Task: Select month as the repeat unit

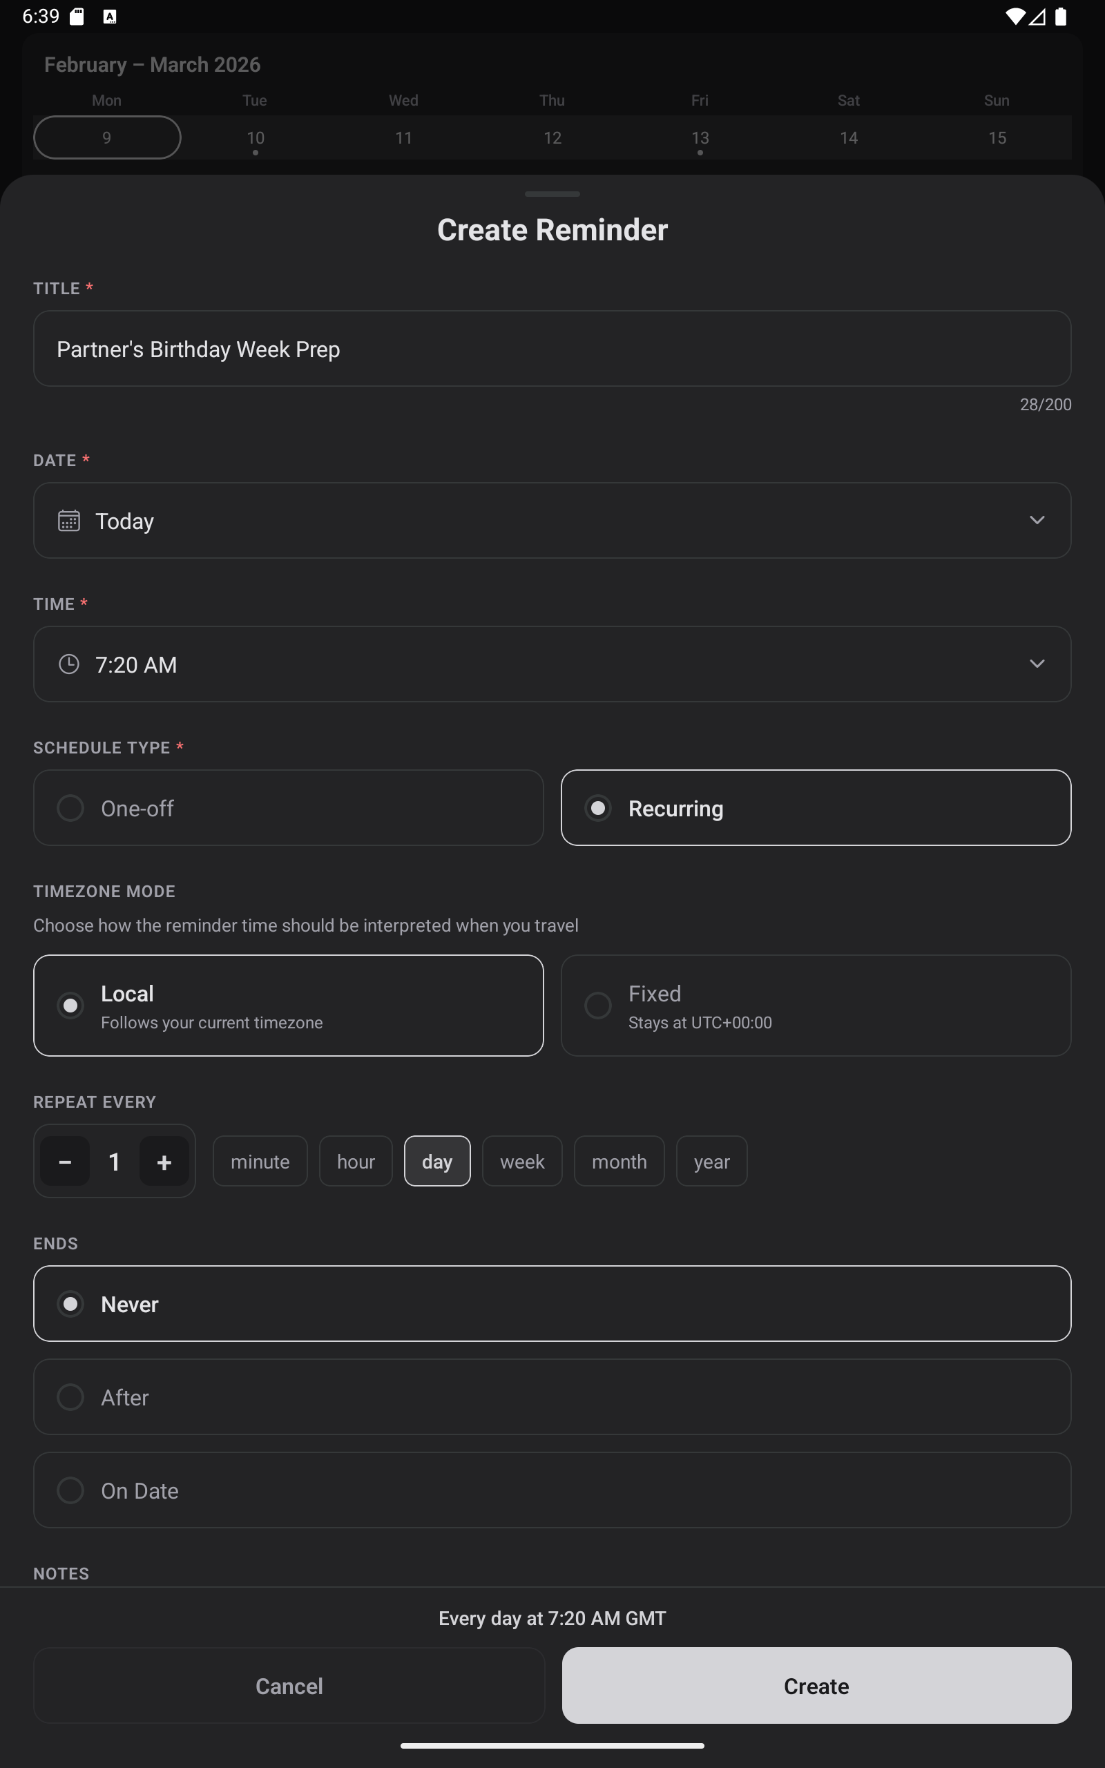Action: 619,1161
